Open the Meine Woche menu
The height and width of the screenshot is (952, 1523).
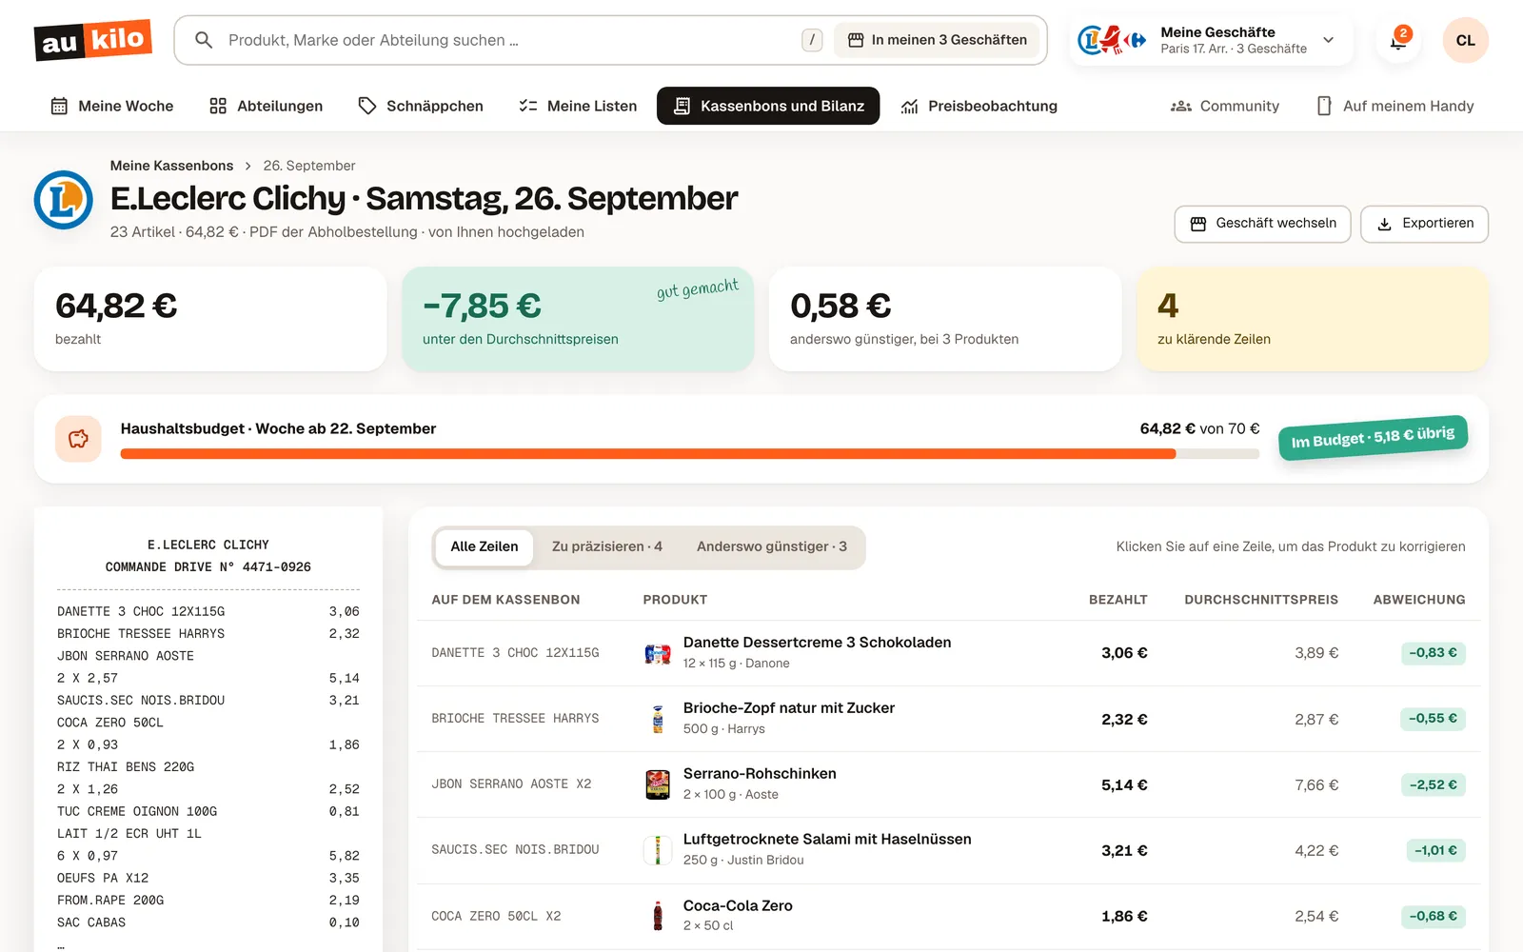tap(112, 106)
